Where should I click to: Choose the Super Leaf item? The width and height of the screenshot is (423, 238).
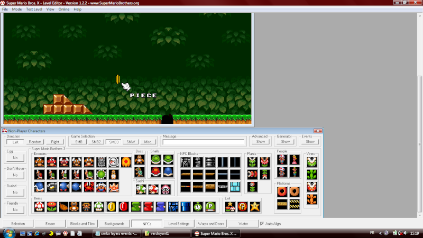click(64, 207)
